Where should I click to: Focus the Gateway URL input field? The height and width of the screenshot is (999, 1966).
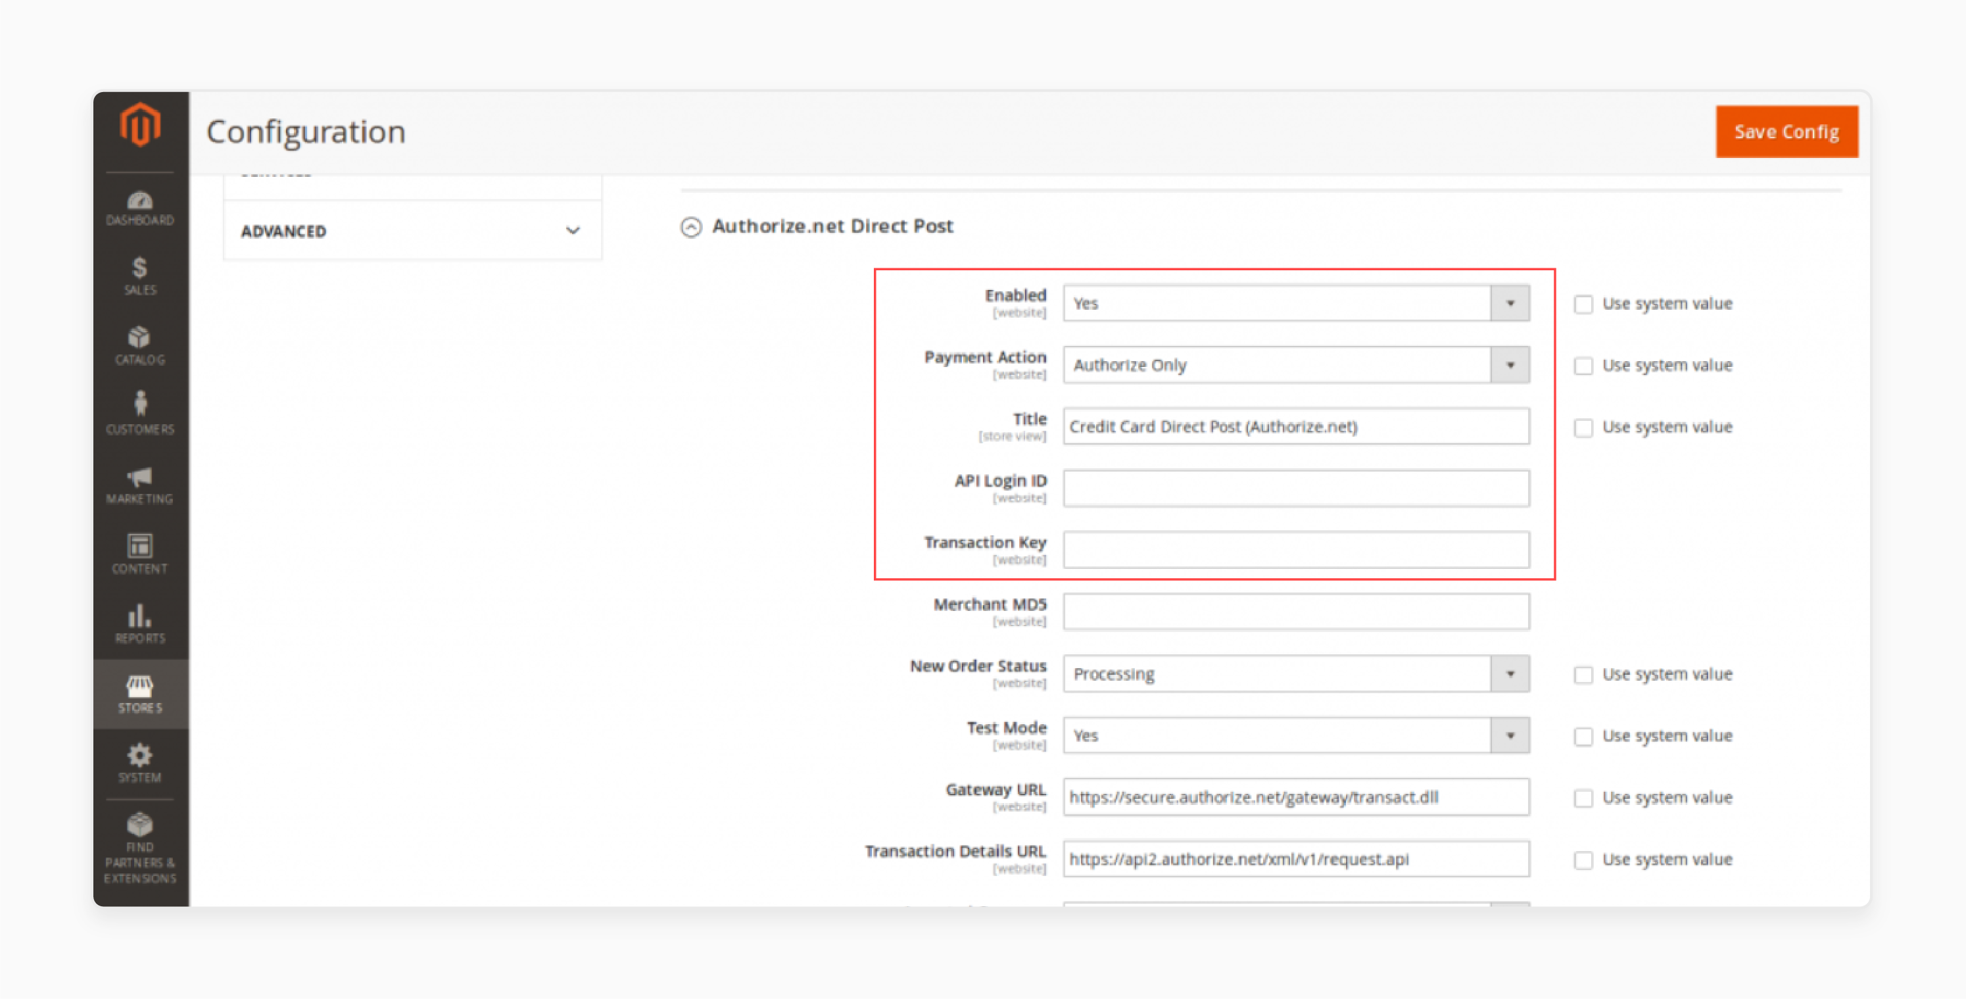(1296, 798)
